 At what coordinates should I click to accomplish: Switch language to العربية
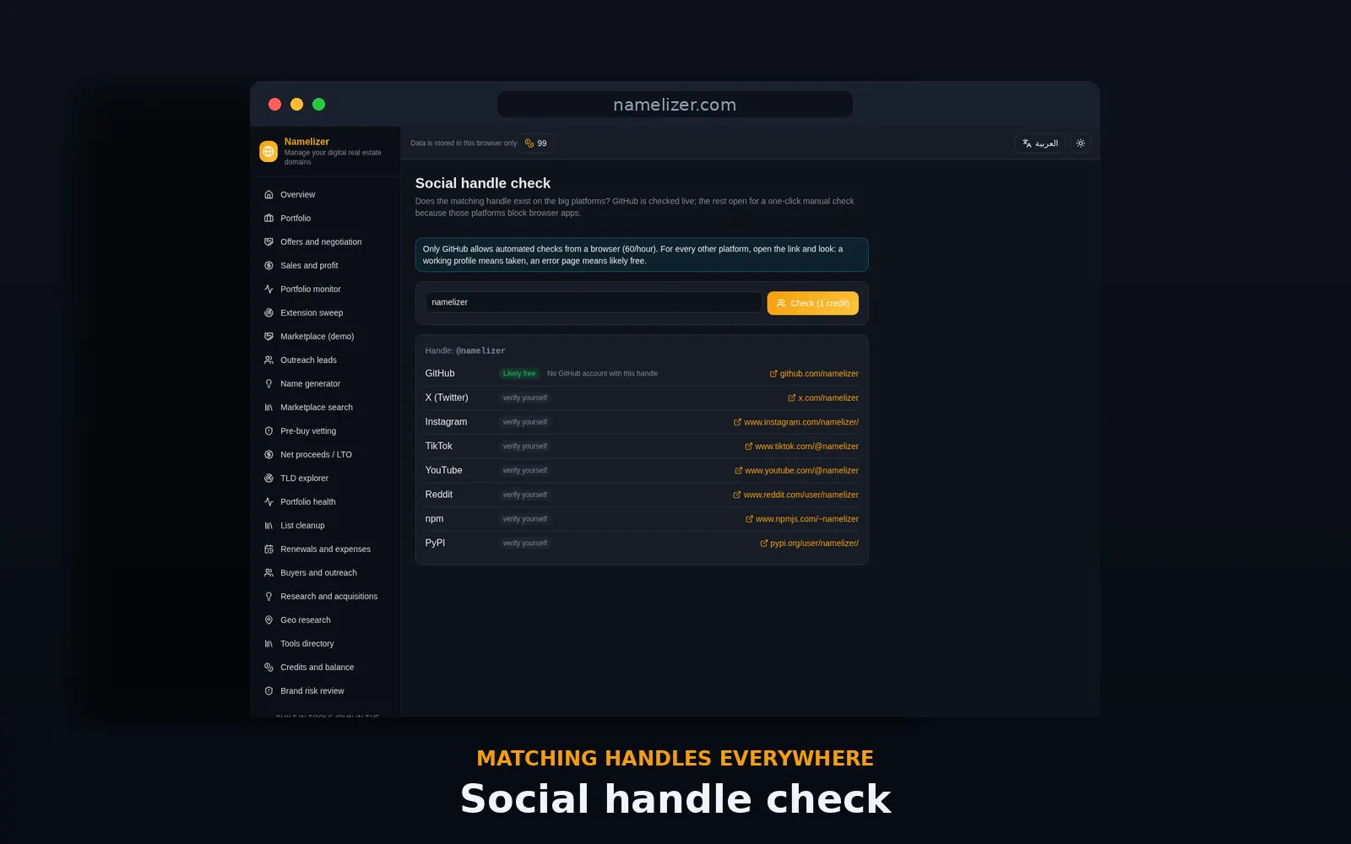[x=1039, y=143]
